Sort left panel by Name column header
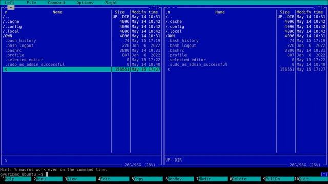This screenshot has width=328, height=184. (57, 12)
